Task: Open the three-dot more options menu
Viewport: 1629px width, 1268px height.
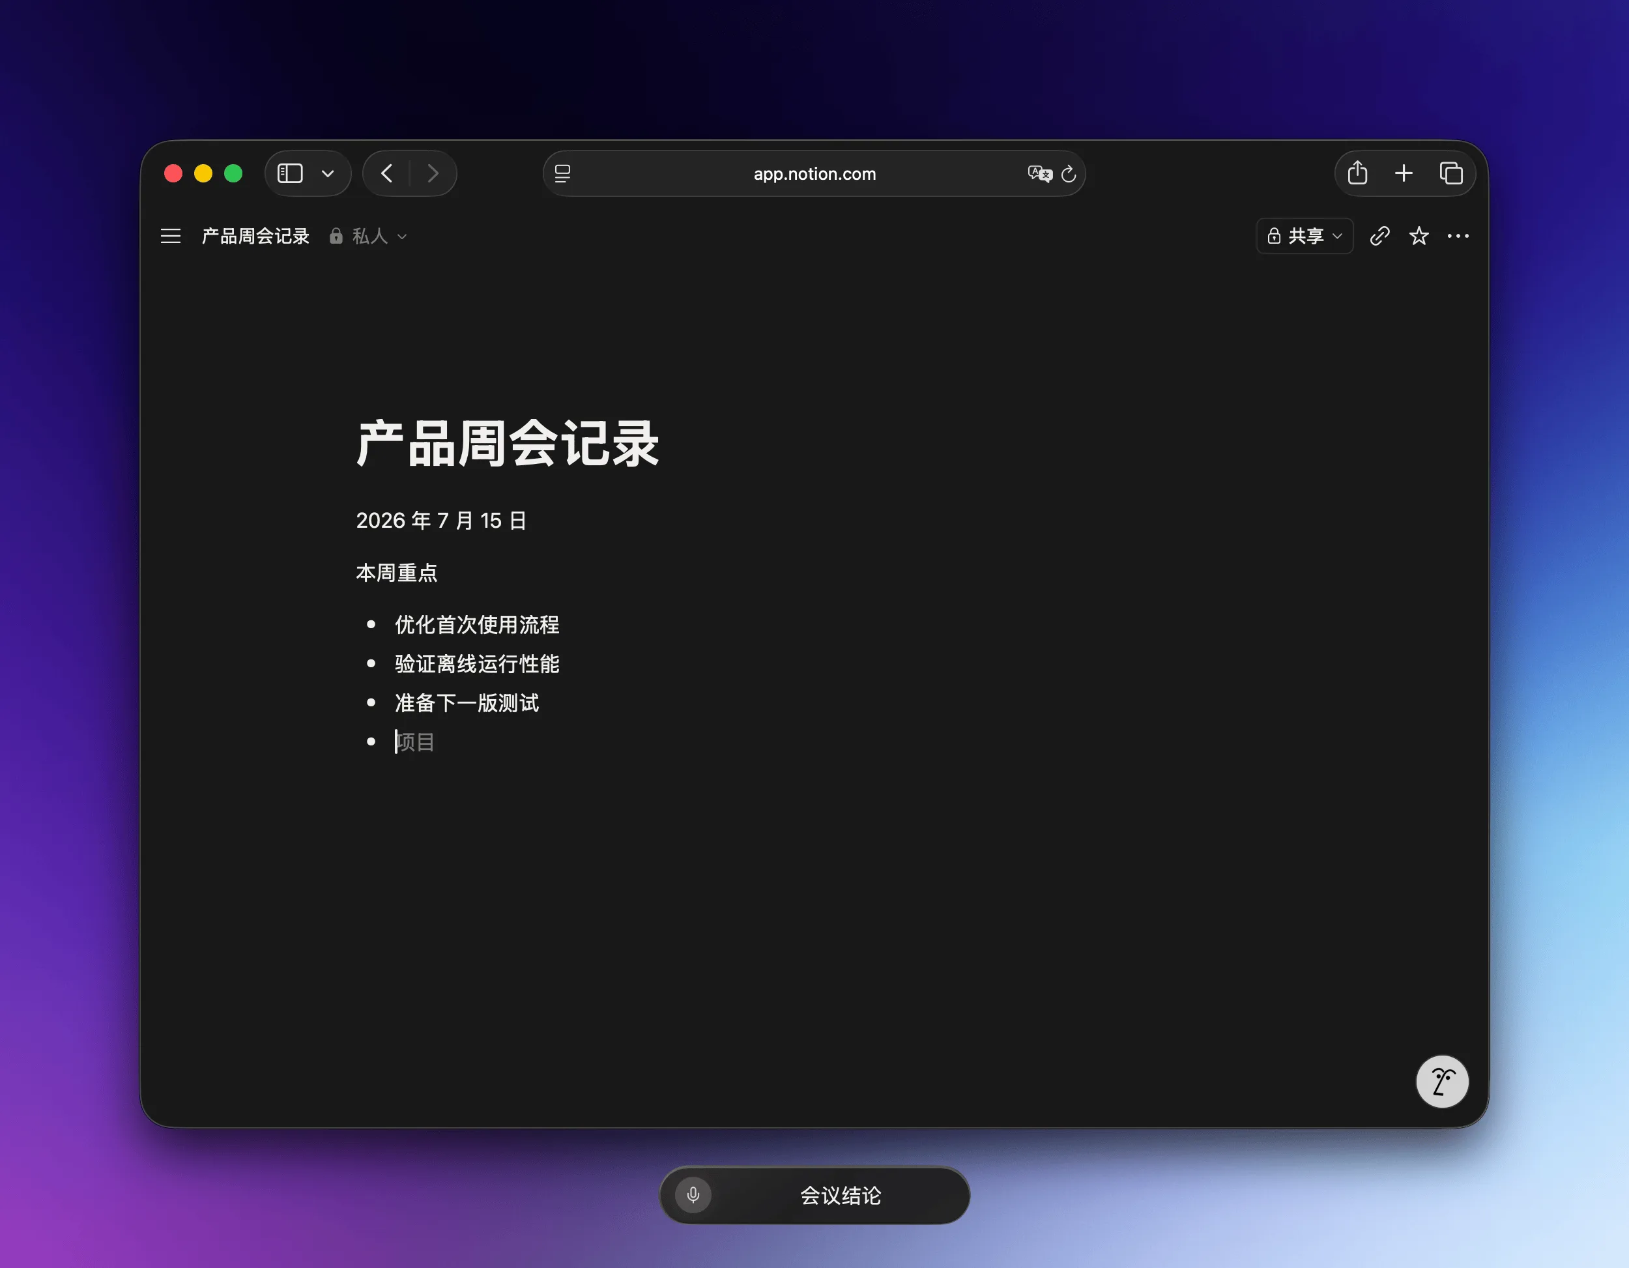Action: tap(1458, 237)
